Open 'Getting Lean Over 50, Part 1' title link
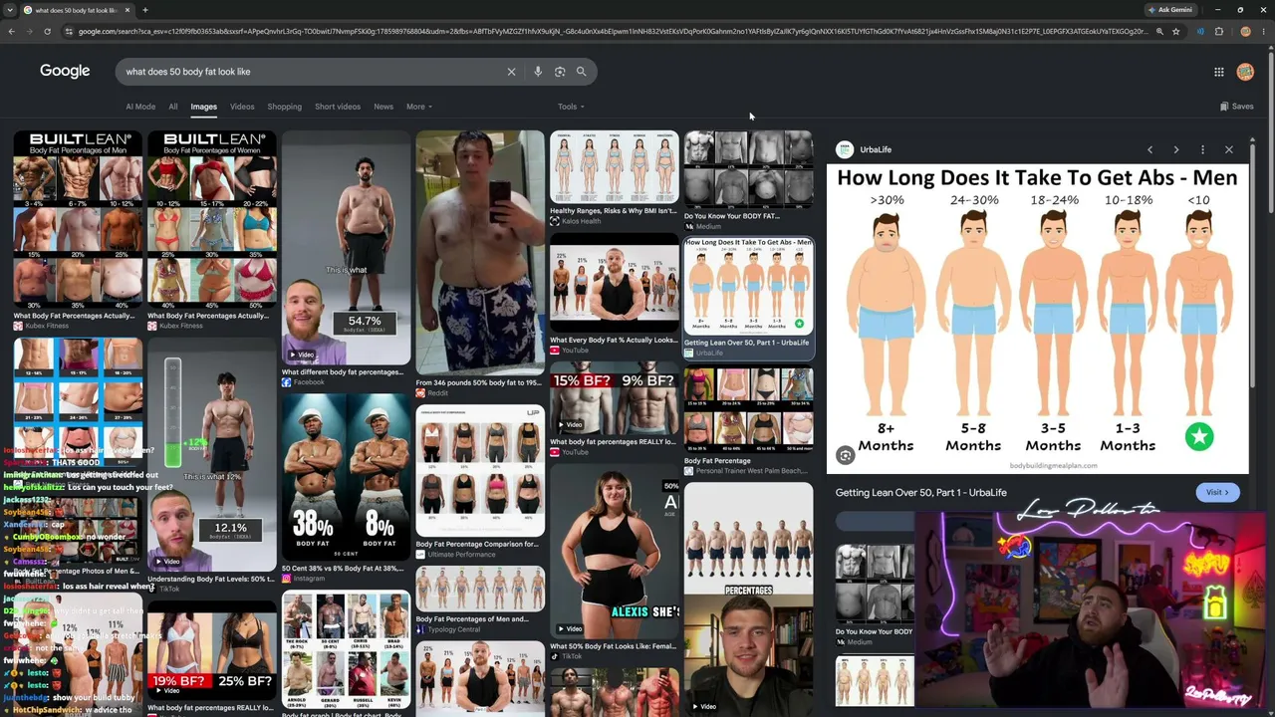Viewport: 1275px width, 717px height. (921, 492)
